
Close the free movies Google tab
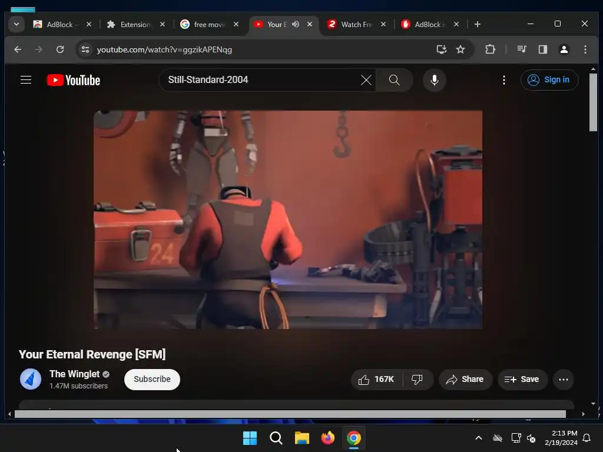click(x=236, y=24)
